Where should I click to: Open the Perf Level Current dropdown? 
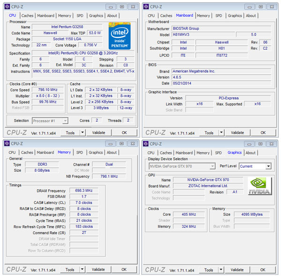268,166
